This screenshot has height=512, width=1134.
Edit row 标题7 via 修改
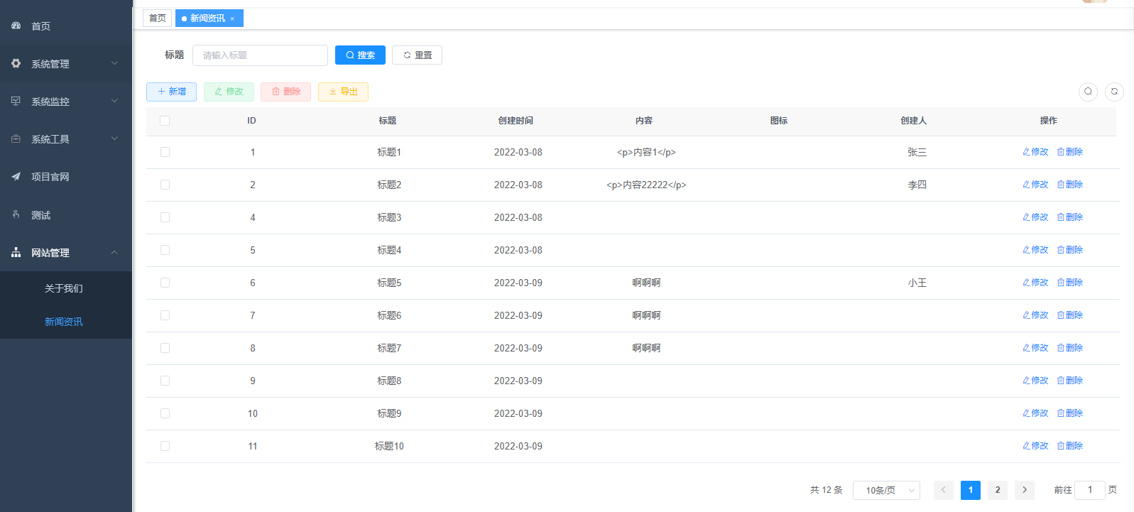click(x=1035, y=348)
